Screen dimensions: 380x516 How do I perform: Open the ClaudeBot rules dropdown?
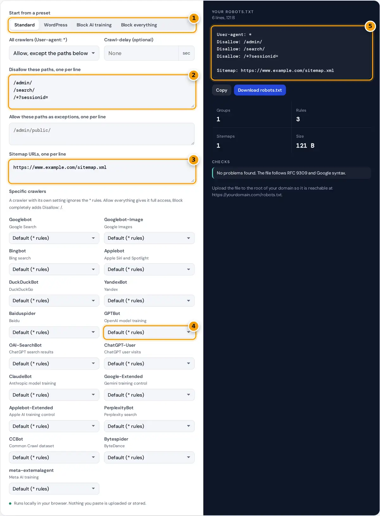[54, 395]
